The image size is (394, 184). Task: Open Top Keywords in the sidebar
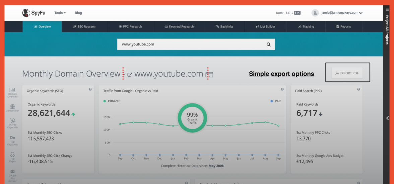[x=12, y=141]
